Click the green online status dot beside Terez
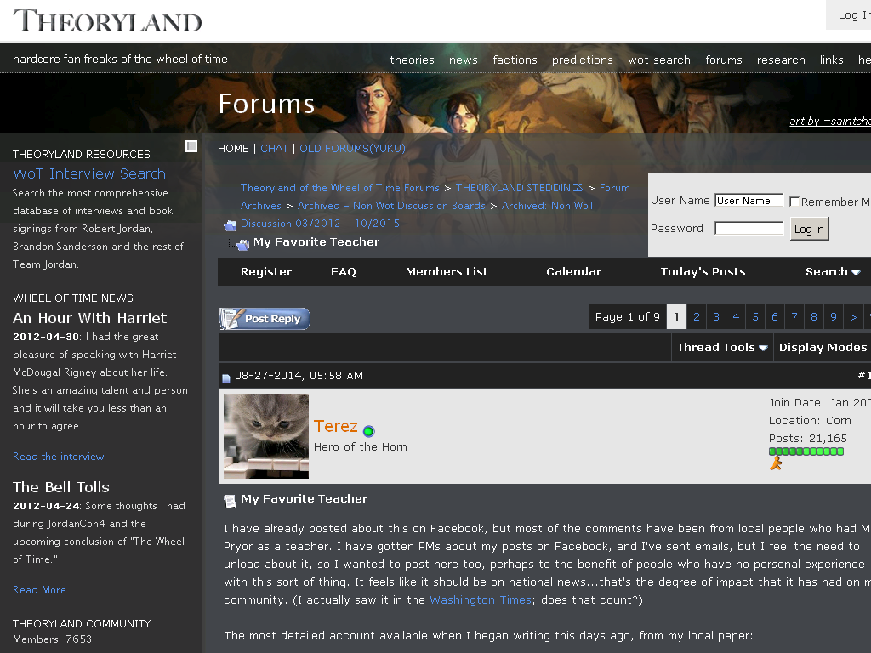 point(369,431)
